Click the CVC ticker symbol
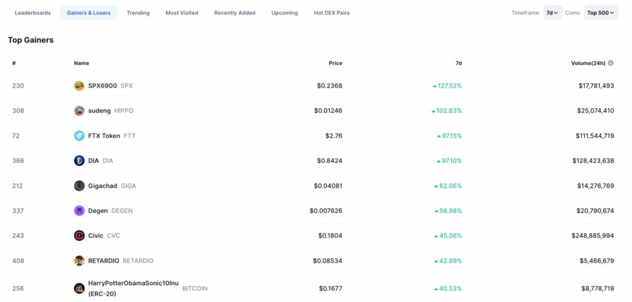This screenshot has width=632, height=302. [x=114, y=236]
